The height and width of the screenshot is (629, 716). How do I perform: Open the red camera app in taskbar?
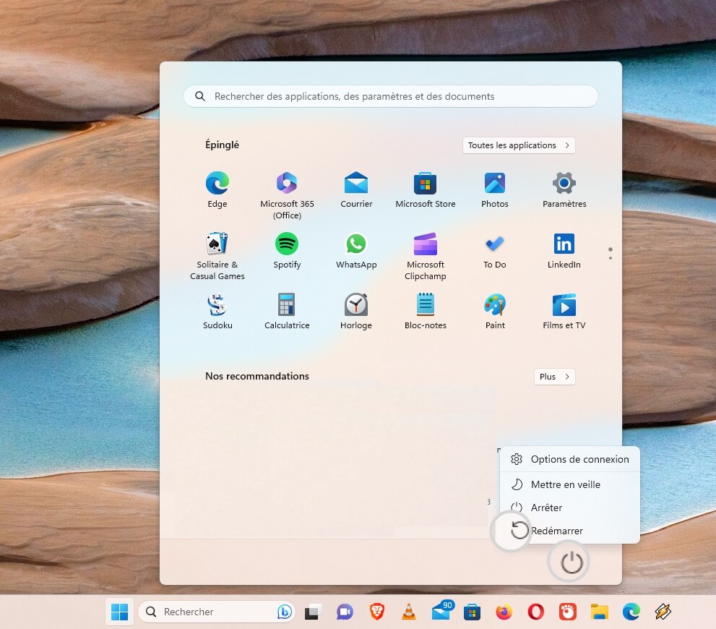click(568, 612)
